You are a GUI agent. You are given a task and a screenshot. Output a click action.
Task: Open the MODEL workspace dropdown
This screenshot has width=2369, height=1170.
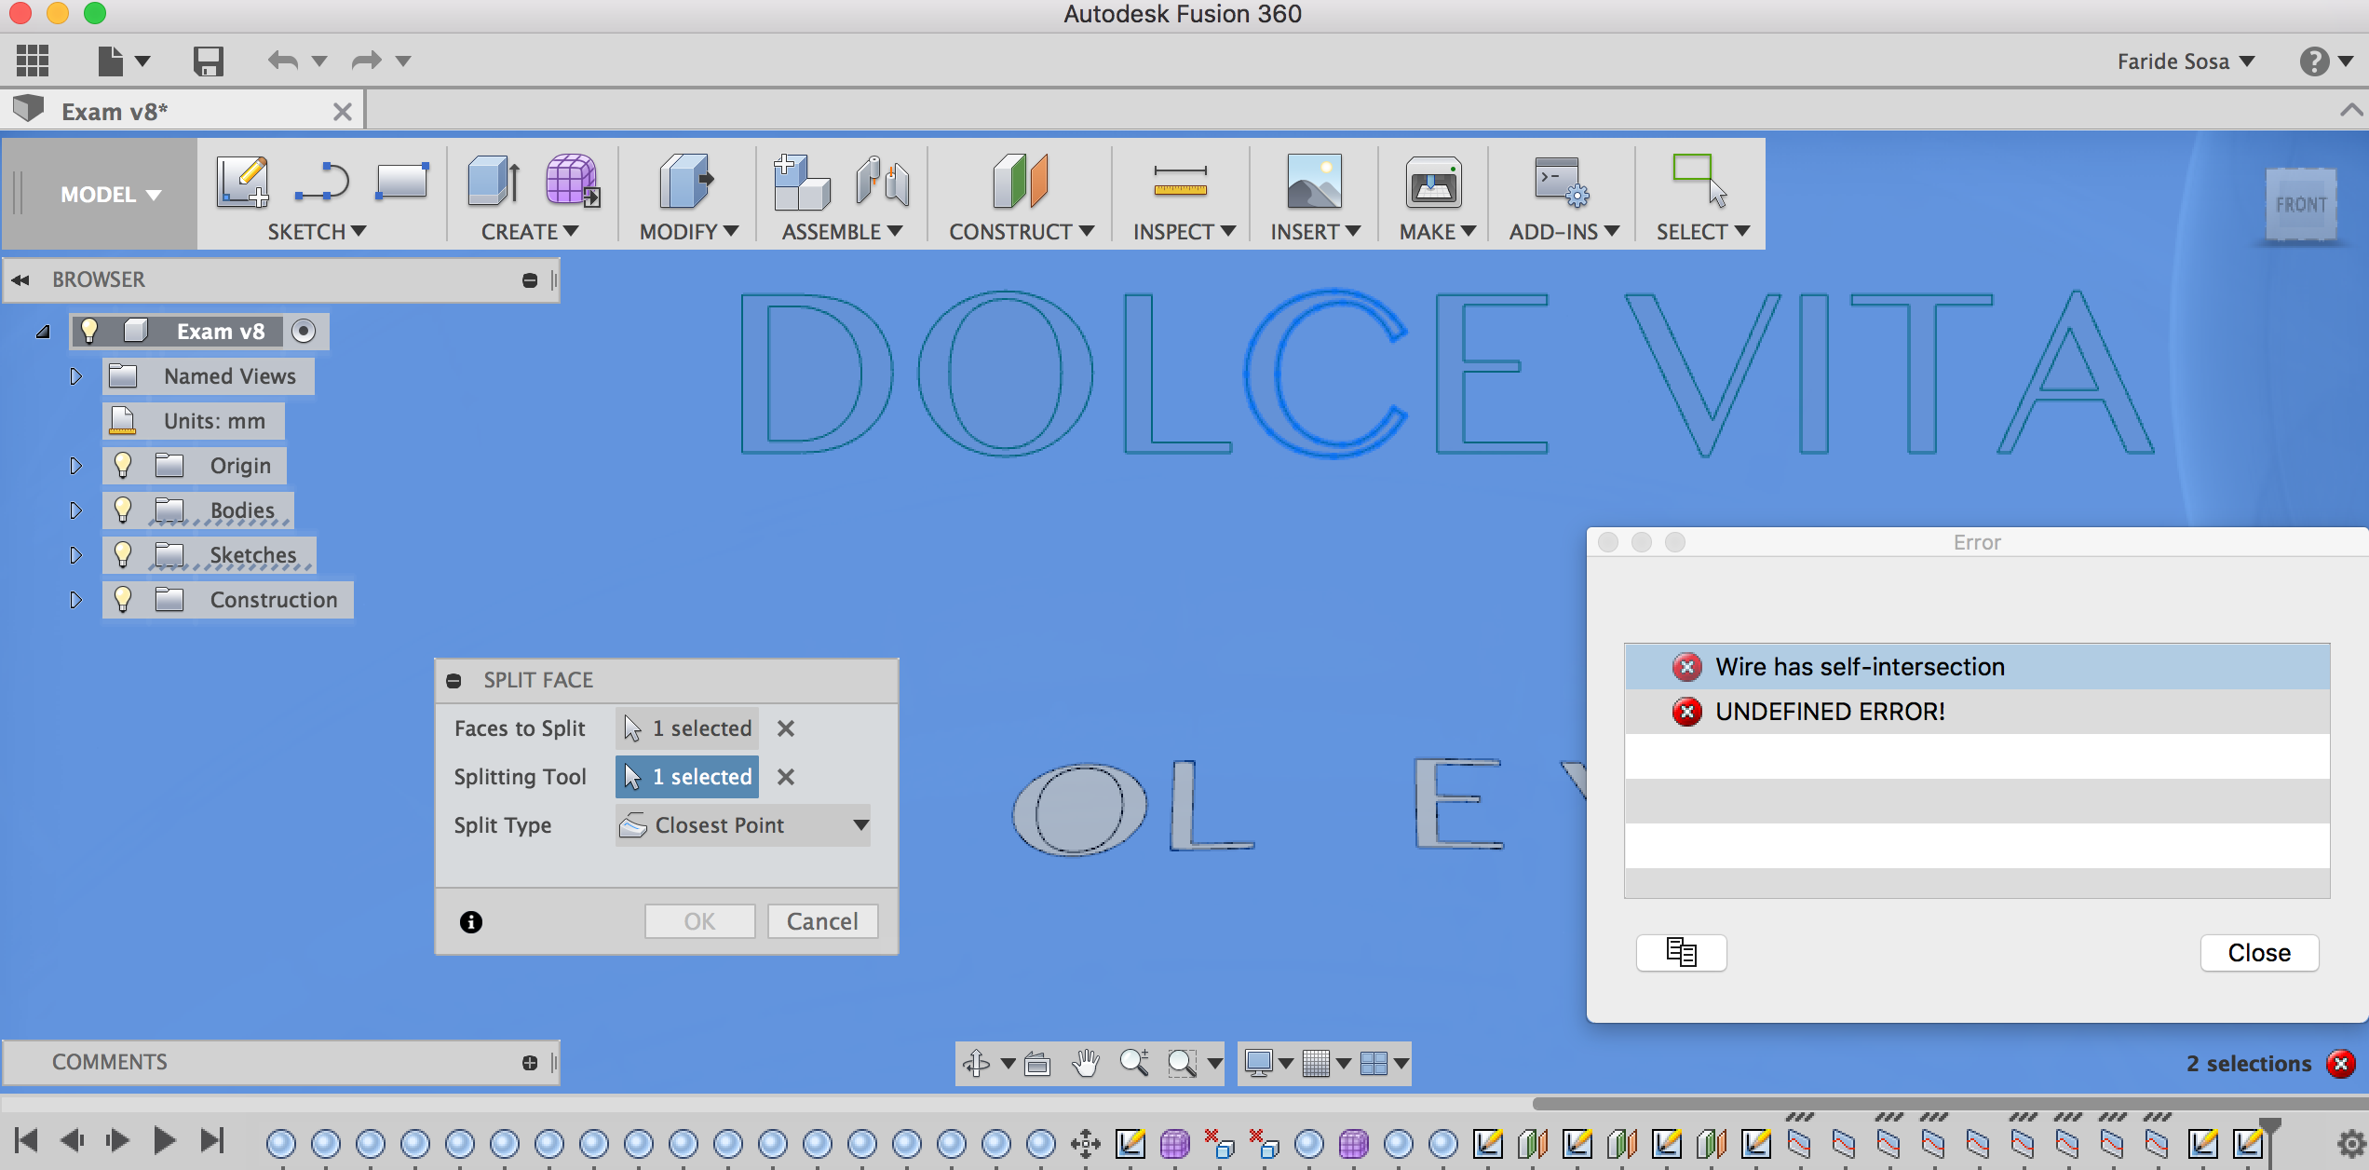110,195
